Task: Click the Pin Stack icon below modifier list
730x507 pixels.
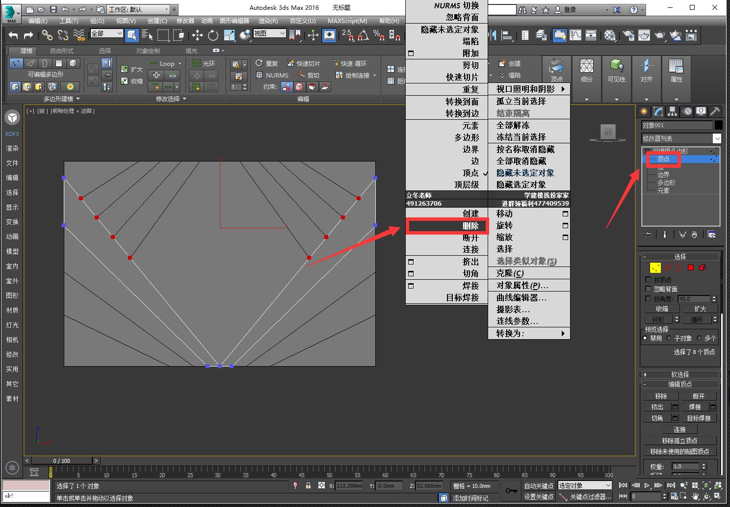Action: [x=648, y=235]
